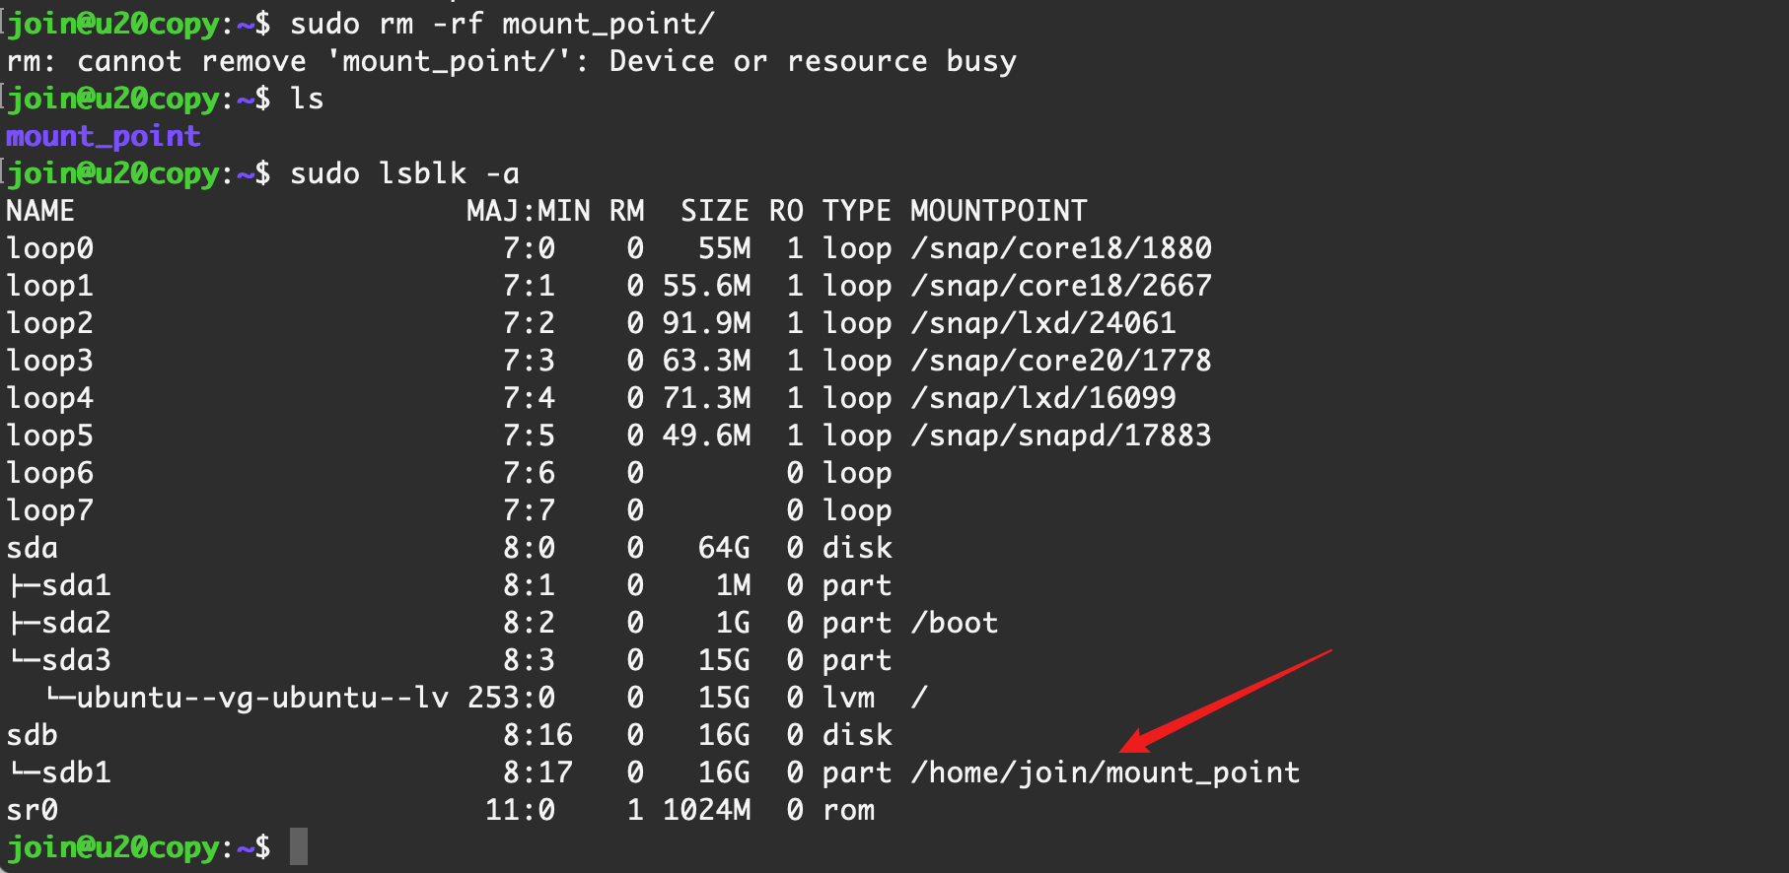Select the sda3 partition tree entry
The height and width of the screenshot is (873, 1789).
point(75,660)
